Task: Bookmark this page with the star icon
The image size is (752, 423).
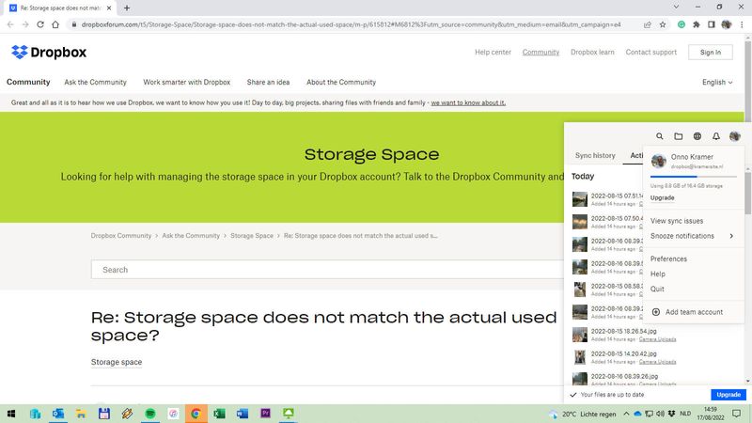Action: click(663, 24)
